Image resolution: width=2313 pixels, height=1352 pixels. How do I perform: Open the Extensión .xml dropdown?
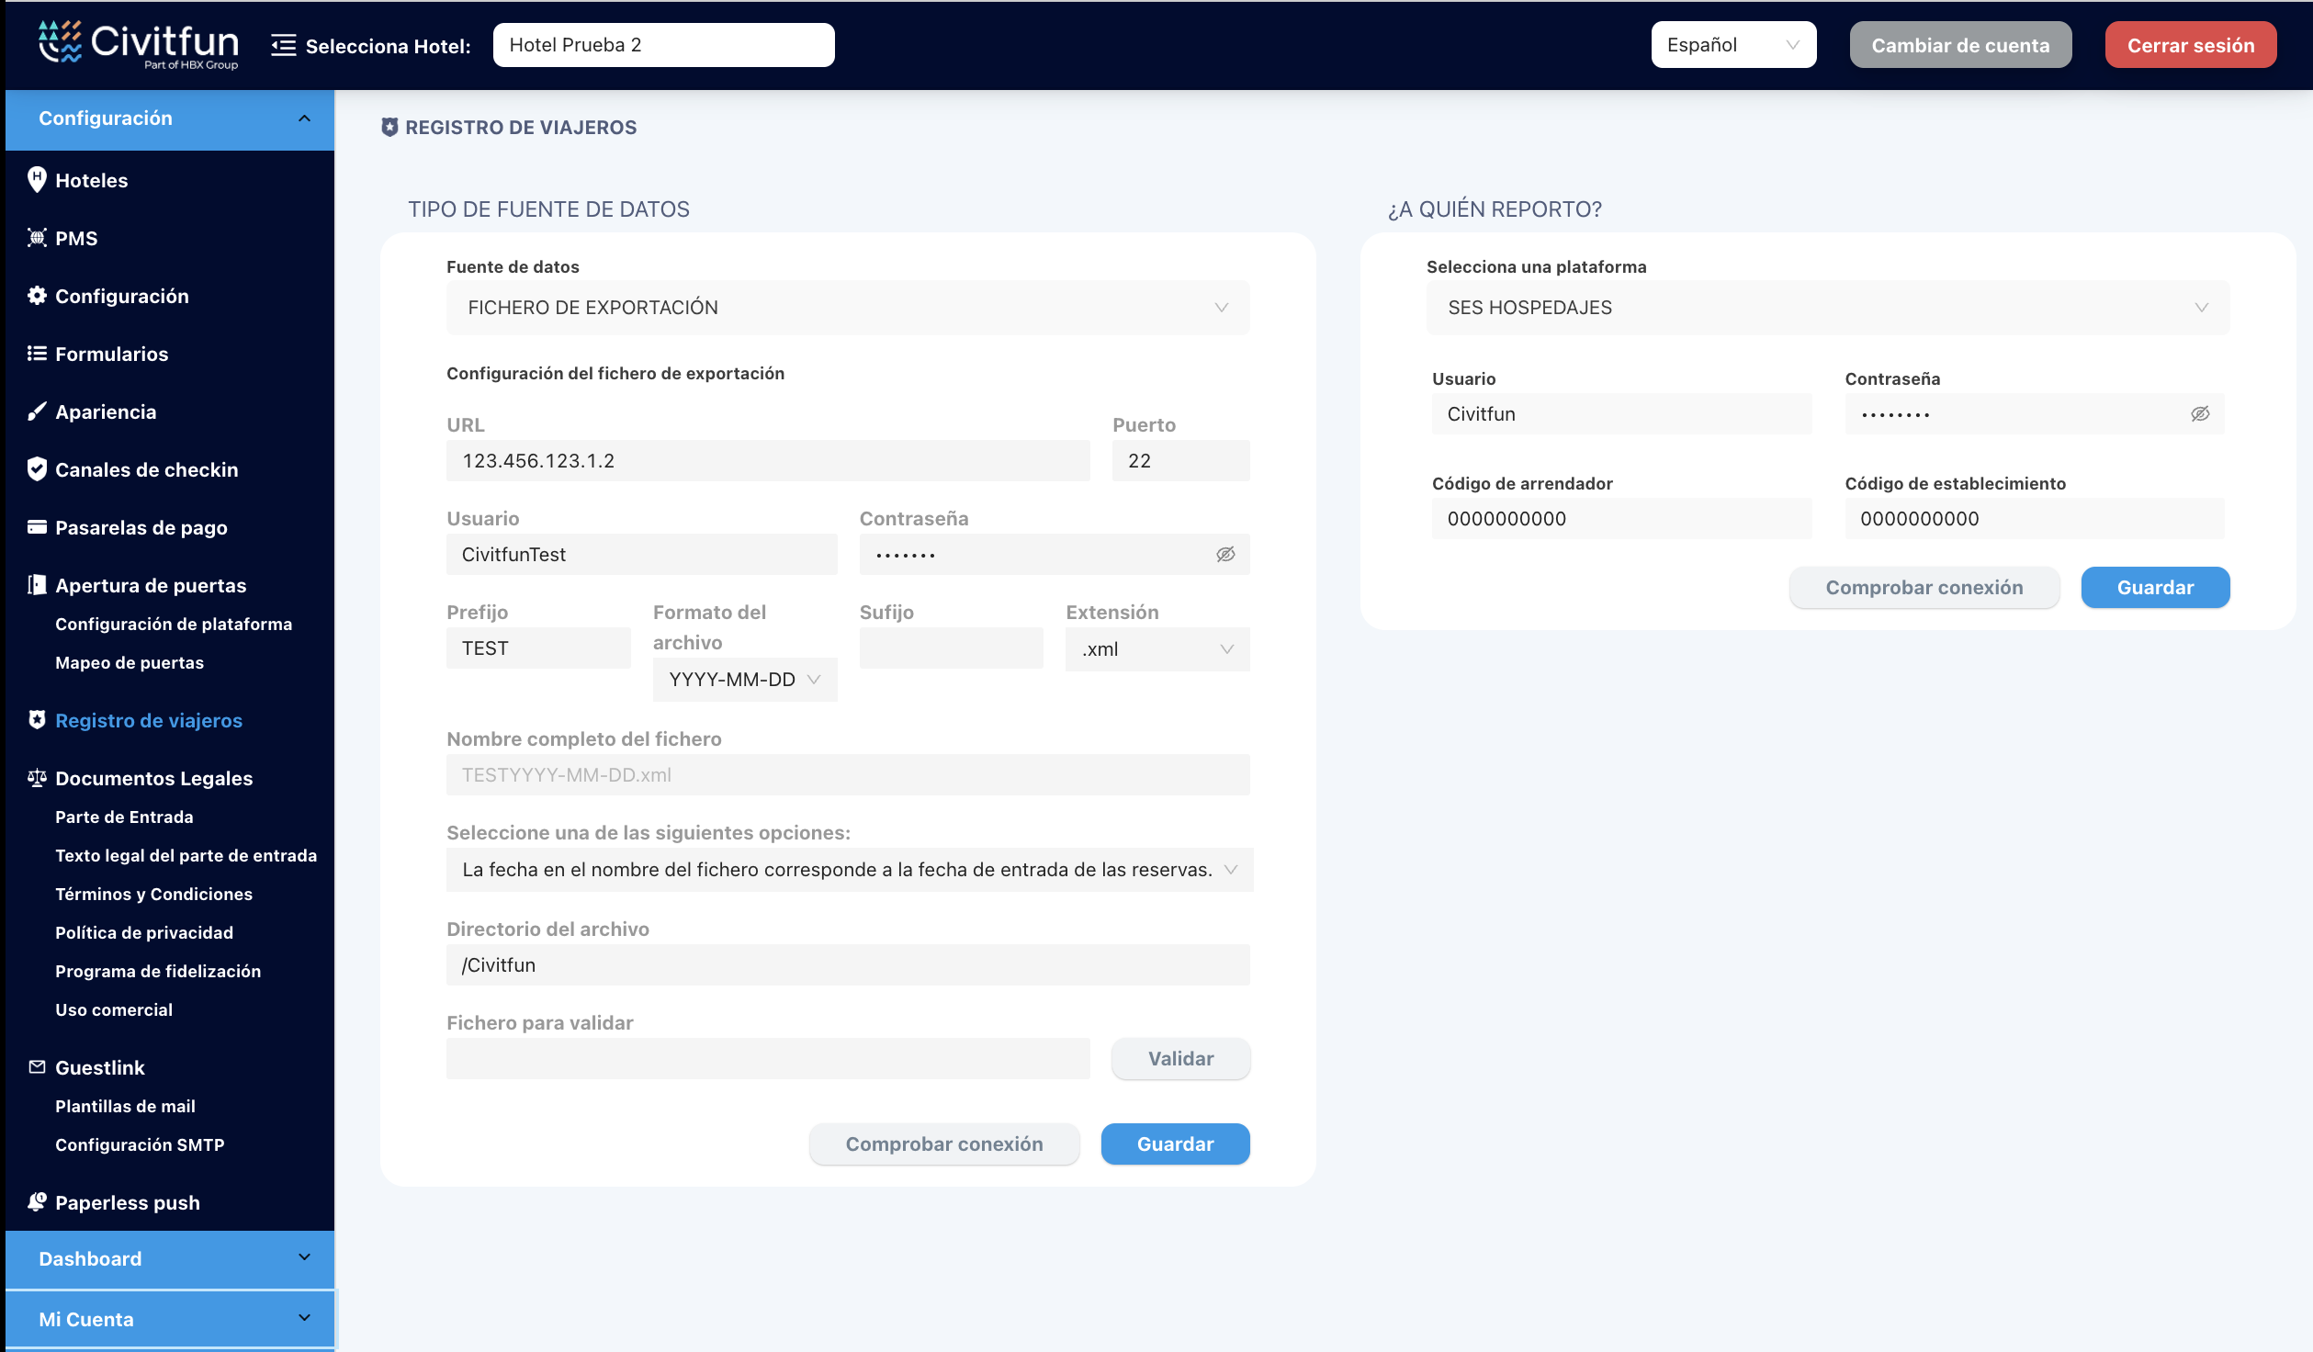click(1157, 649)
